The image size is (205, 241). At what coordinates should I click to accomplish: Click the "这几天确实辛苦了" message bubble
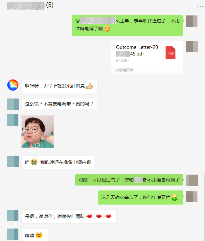point(141,197)
